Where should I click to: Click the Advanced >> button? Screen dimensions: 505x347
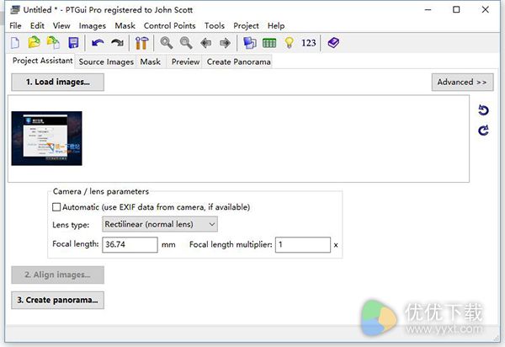tap(462, 83)
